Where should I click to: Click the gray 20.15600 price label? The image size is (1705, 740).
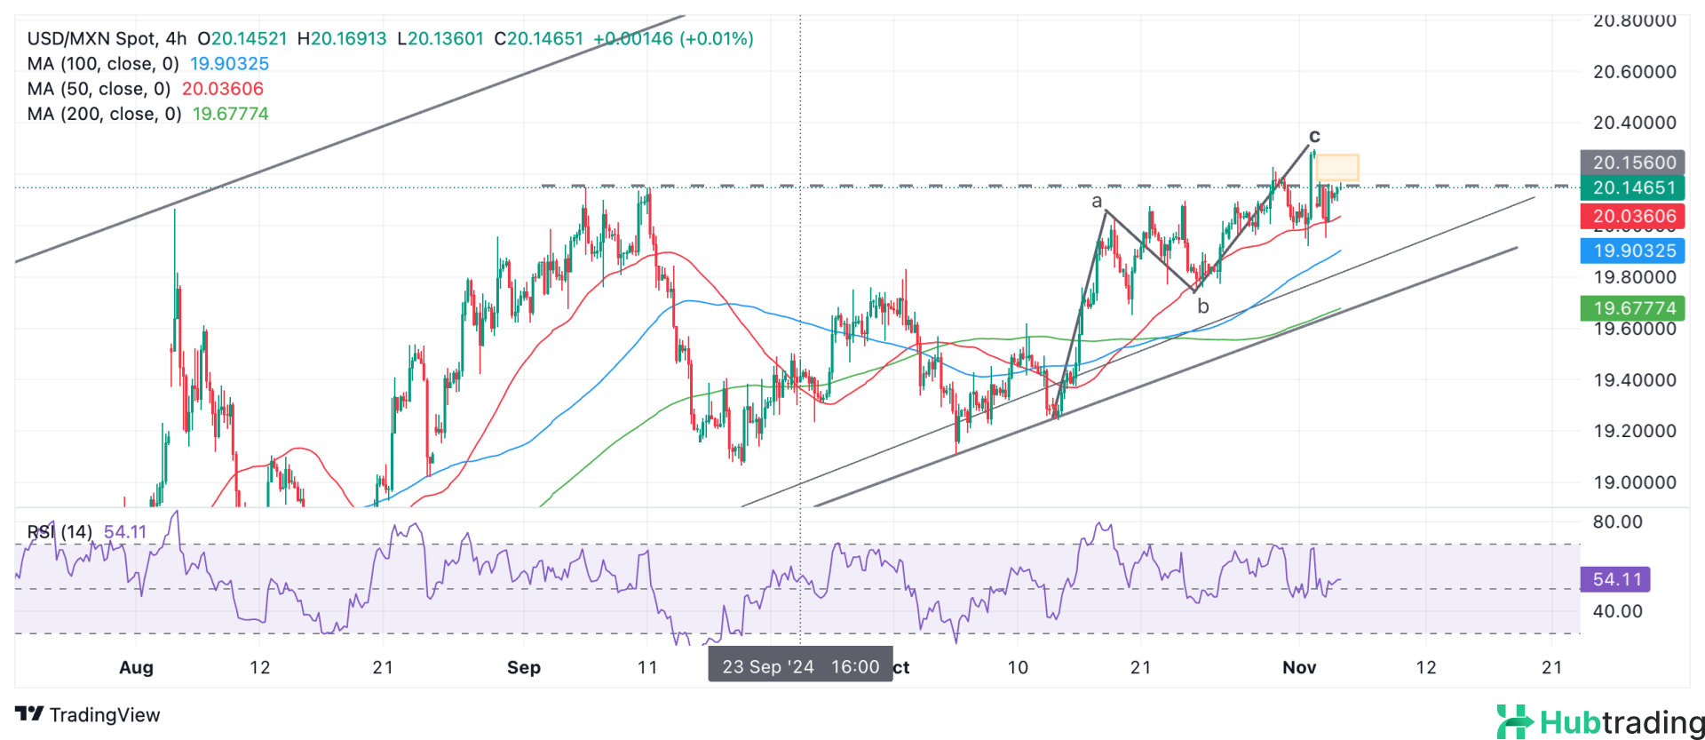(1632, 163)
